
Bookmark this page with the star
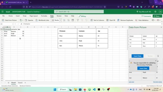point(105,7)
